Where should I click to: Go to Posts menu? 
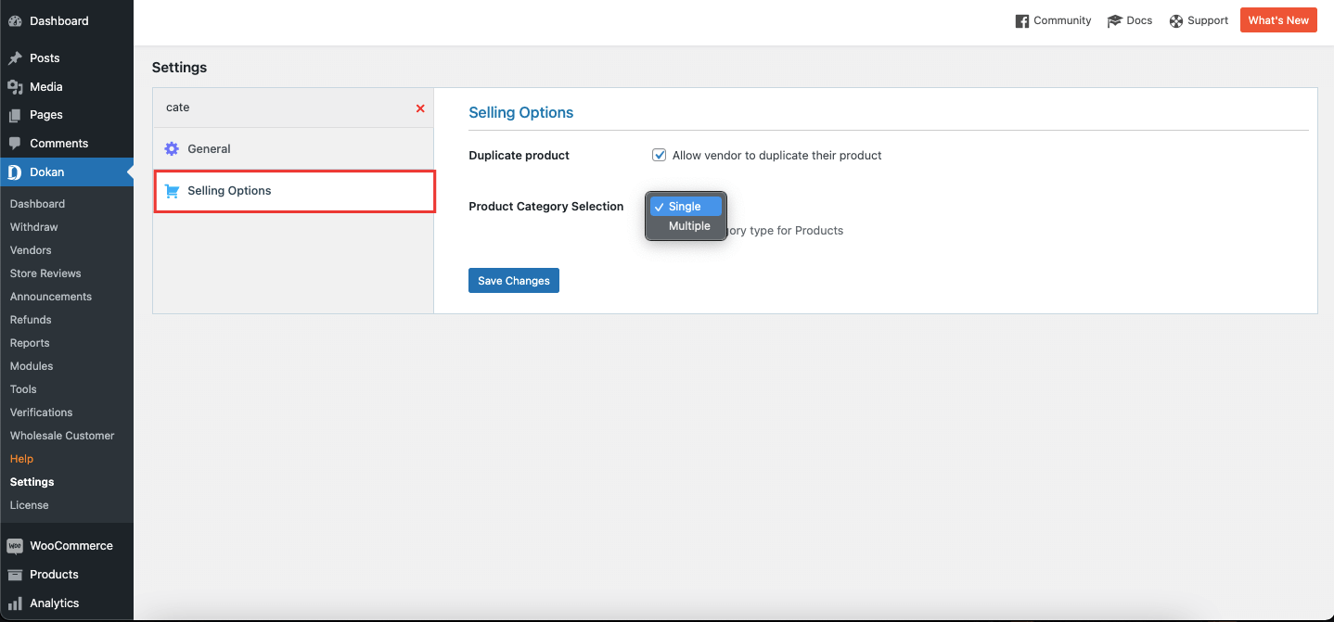point(67,57)
